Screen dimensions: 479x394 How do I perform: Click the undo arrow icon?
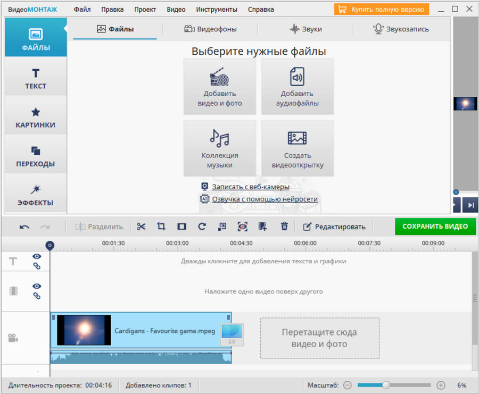[24, 227]
